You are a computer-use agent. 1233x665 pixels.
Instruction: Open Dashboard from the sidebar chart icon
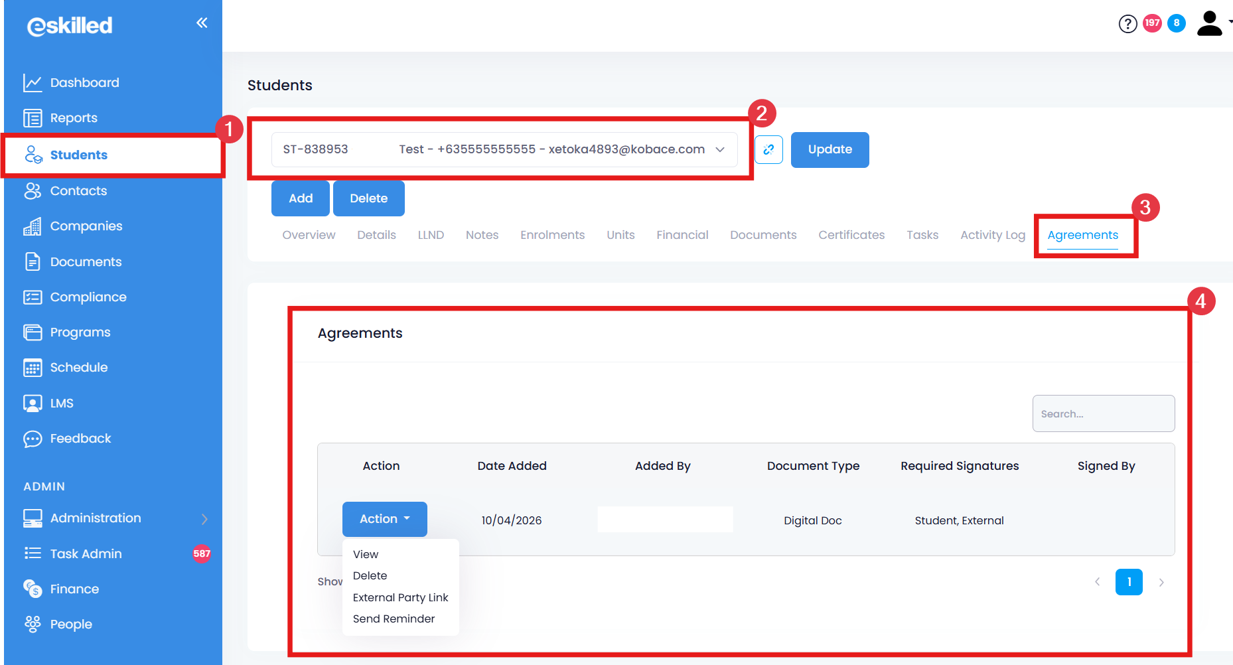point(33,83)
